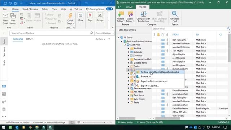
Task: Open Outlook View tab
Action: pyautogui.click(x=55, y=9)
